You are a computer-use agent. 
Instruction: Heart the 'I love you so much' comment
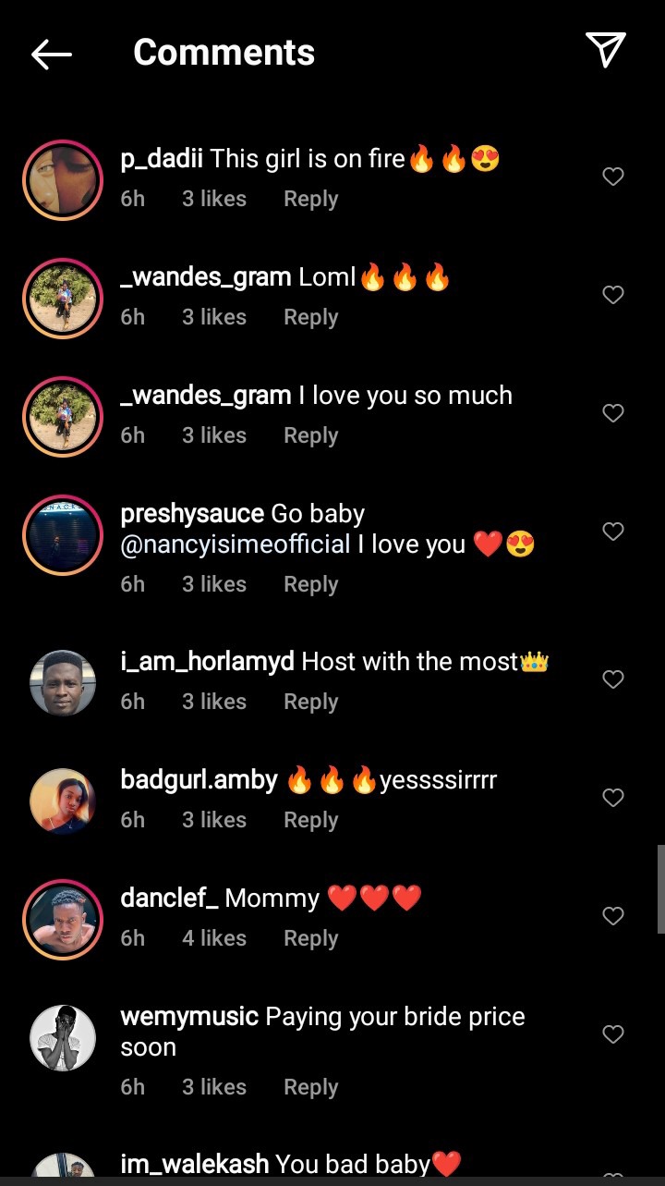click(613, 413)
